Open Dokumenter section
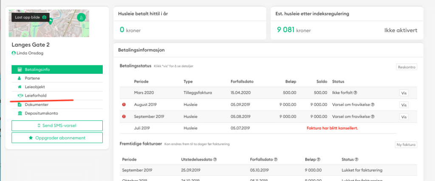This screenshot has height=181, width=435. click(x=57, y=104)
